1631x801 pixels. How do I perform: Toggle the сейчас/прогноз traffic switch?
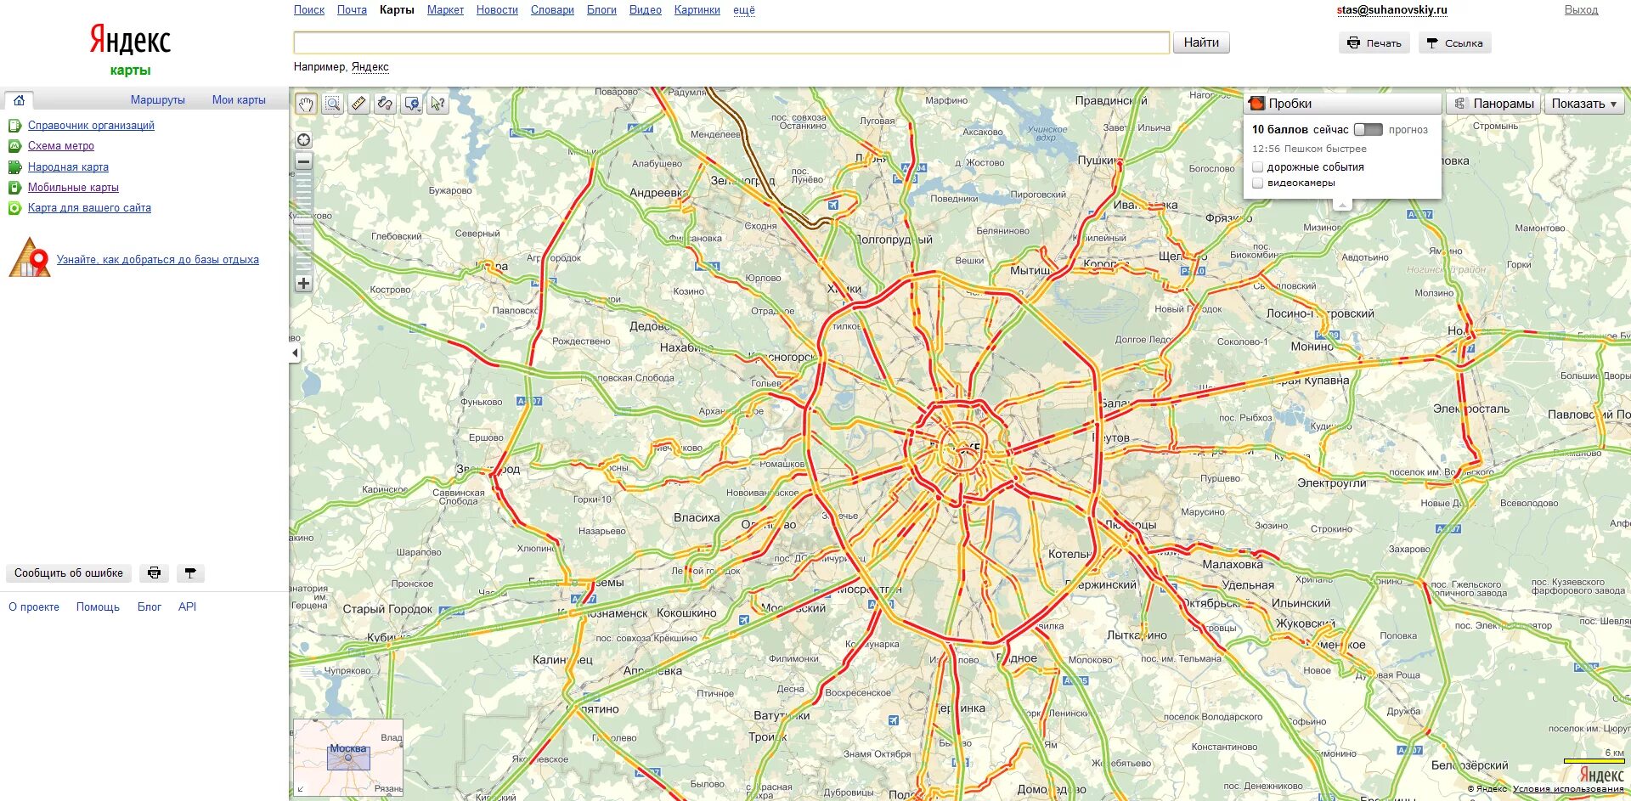click(x=1368, y=130)
